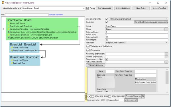The image size is (171, 107).
Task: Open the Act As For Actions ellipsis editor
Action: pyautogui.click(x=166, y=62)
